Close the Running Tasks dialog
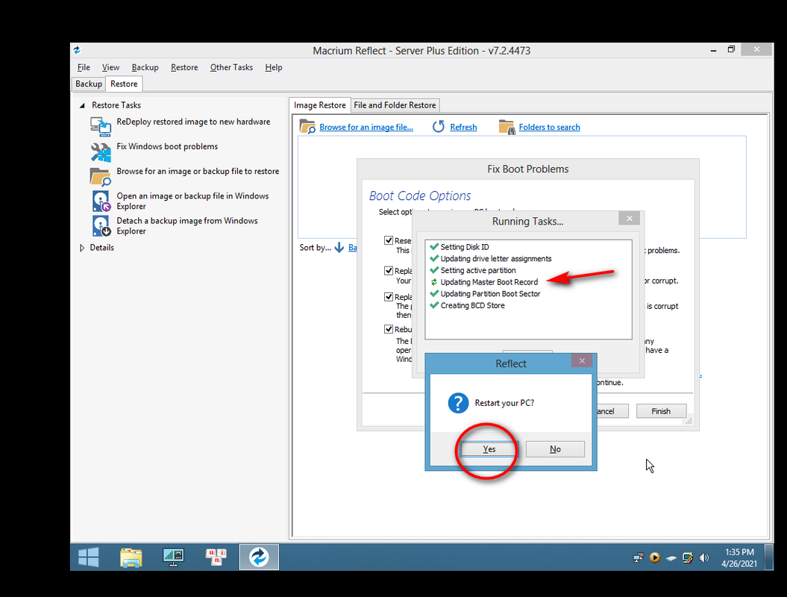The height and width of the screenshot is (597, 787). [629, 218]
